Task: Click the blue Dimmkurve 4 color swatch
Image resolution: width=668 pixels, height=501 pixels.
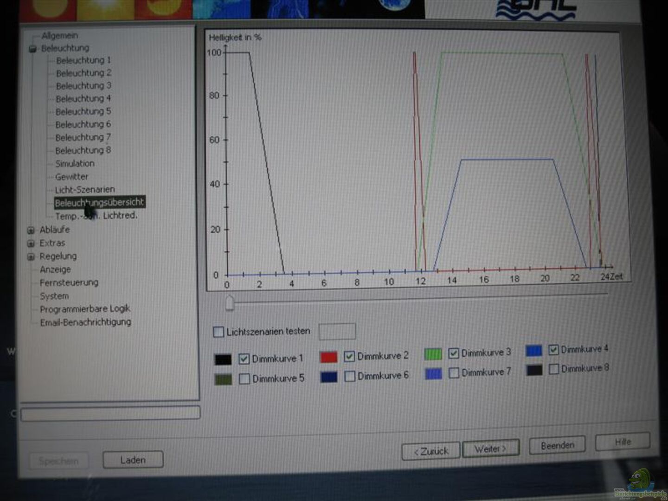Action: [x=533, y=351]
